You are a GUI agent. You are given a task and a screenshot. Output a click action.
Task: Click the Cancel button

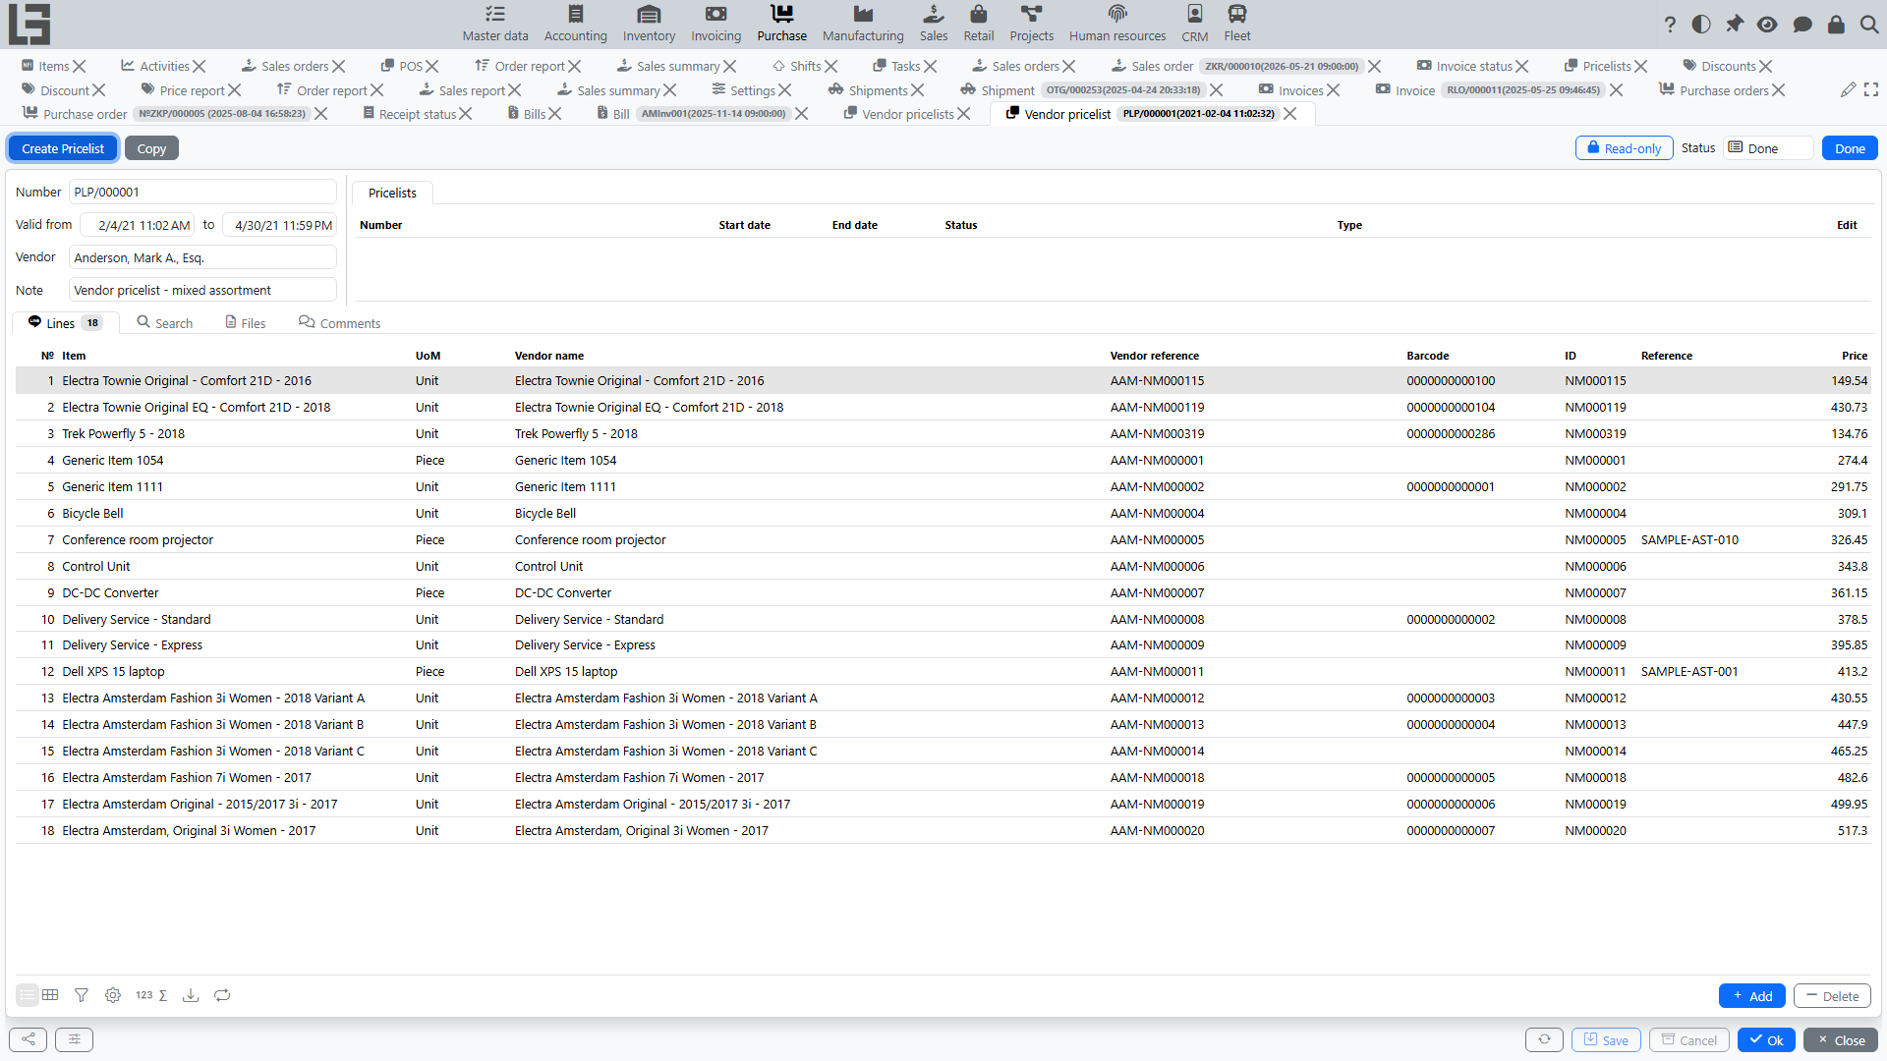[x=1689, y=1039]
